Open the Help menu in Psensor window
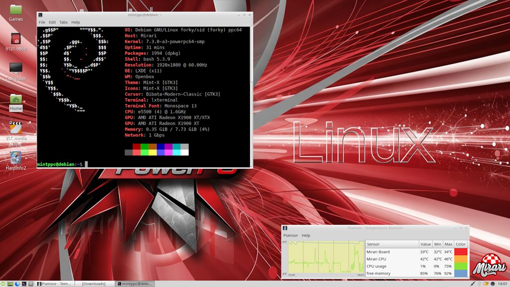This screenshot has width=510, height=287. pos(306,235)
